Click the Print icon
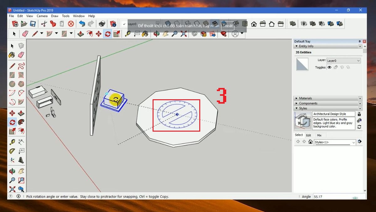 pyautogui.click(x=102, y=24)
